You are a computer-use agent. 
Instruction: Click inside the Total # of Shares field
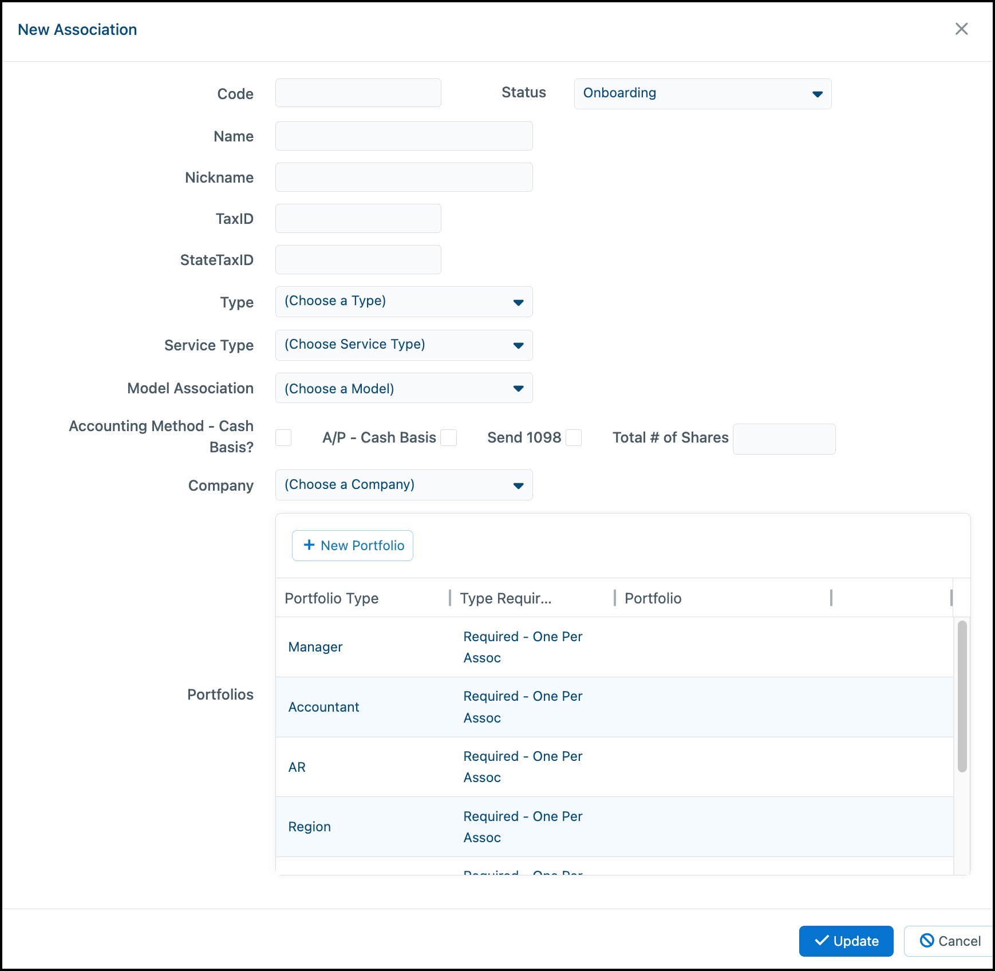[x=784, y=439]
